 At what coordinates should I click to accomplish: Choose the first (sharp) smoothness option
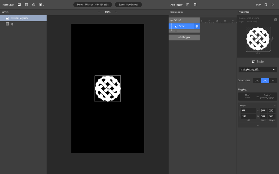(257, 80)
